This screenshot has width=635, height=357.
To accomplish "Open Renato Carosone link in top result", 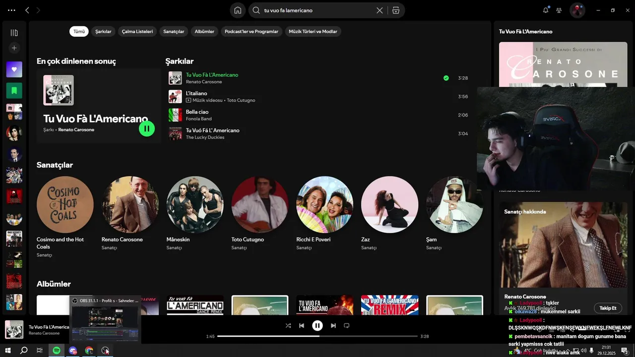I will pyautogui.click(x=76, y=130).
